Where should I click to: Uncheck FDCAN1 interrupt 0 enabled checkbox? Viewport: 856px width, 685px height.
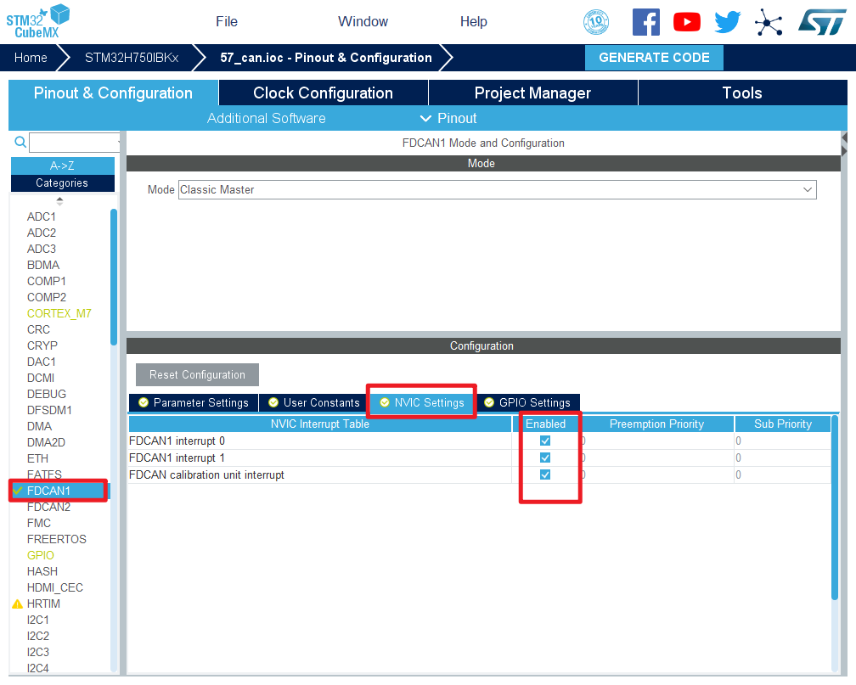545,441
